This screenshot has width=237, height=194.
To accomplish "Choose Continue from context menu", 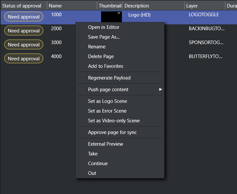I will coord(98,164).
